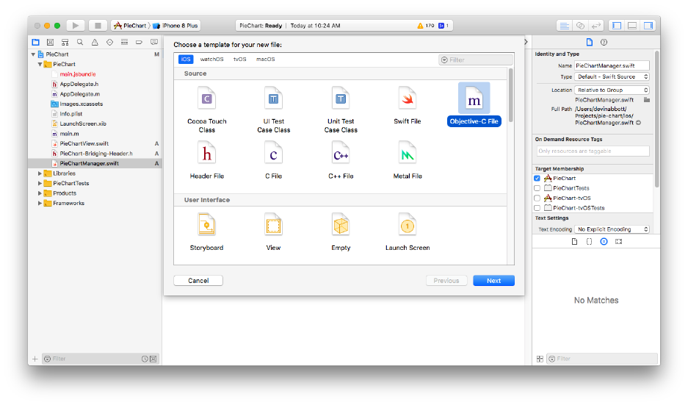Show the File inspector
The height and width of the screenshot is (405, 688).
(590, 42)
